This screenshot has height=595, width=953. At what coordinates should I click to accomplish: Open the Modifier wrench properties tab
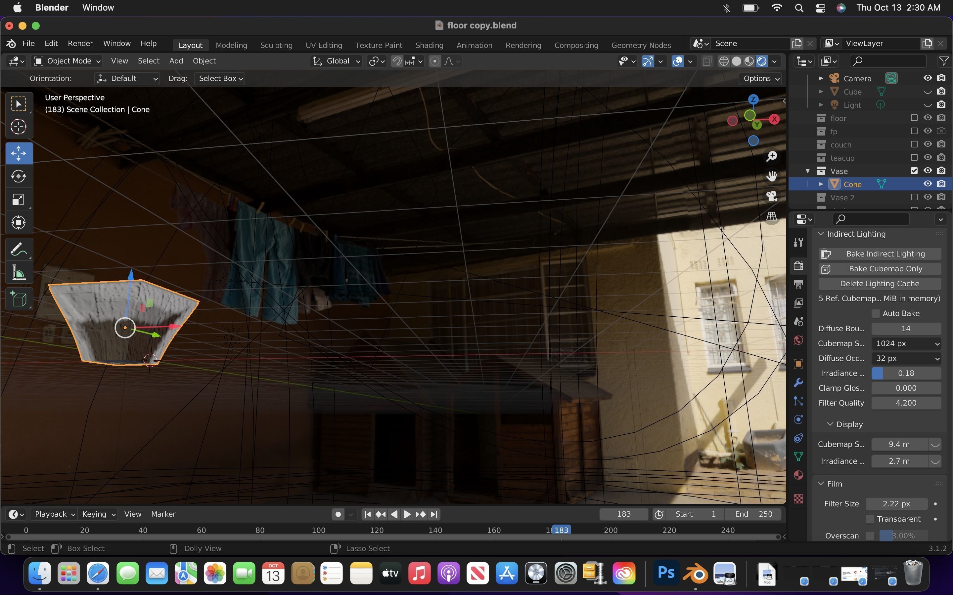point(798,382)
